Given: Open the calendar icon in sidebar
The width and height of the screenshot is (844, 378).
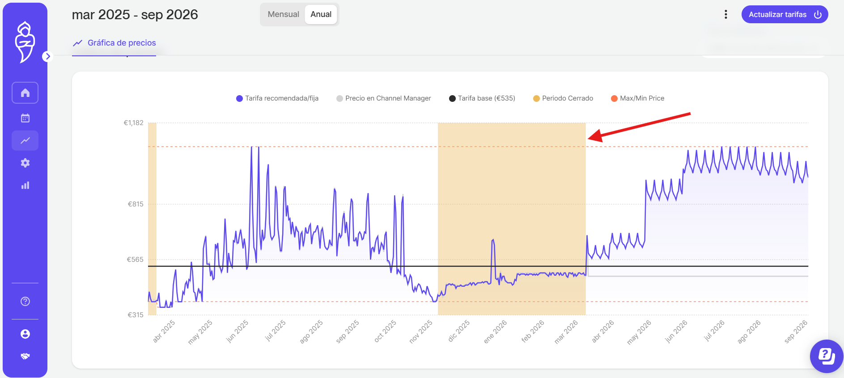Looking at the screenshot, I should point(25,118).
